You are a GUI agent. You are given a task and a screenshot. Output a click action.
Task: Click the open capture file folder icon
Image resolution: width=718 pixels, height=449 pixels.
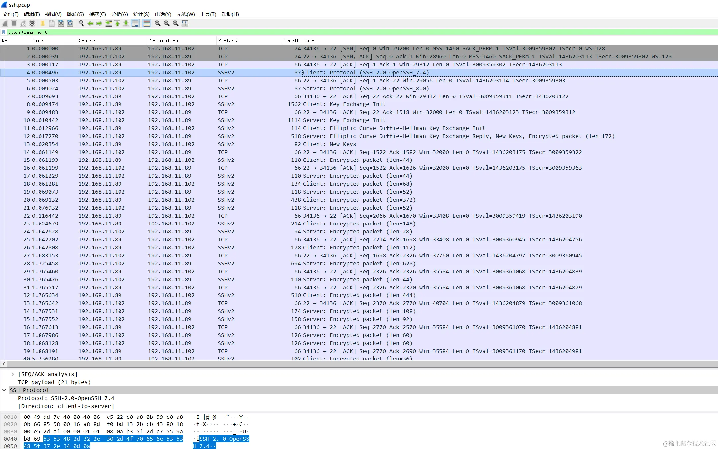(x=43, y=23)
